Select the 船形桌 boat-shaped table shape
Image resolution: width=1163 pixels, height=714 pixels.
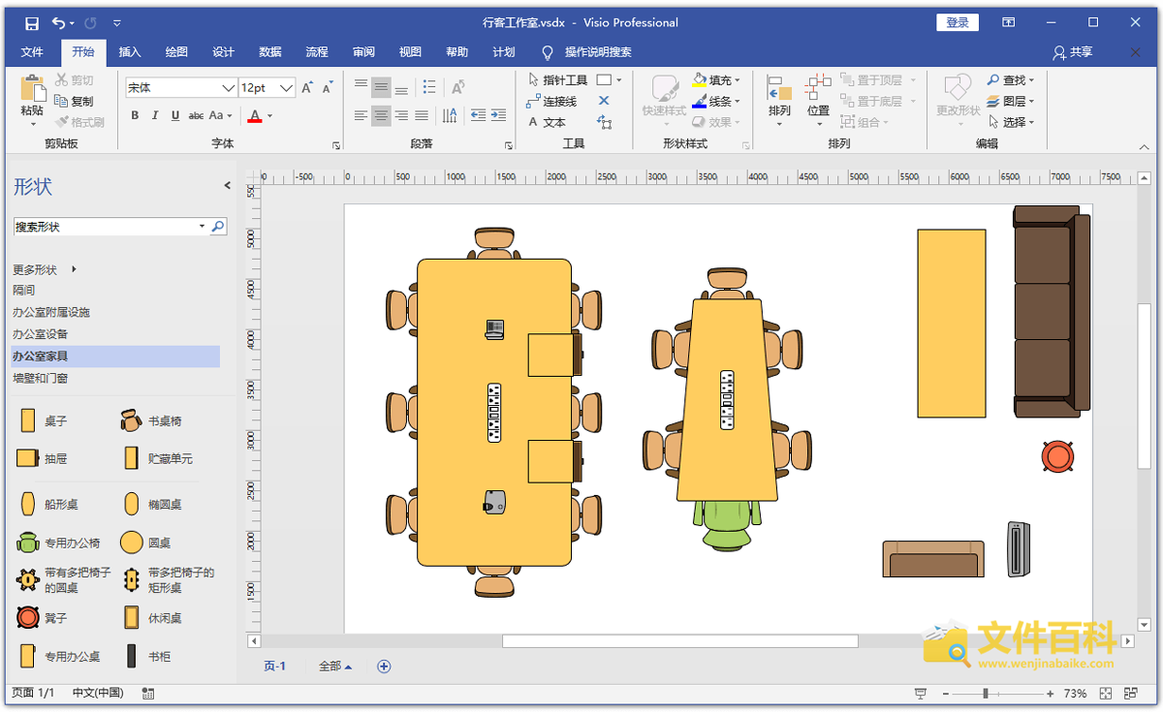pos(48,505)
